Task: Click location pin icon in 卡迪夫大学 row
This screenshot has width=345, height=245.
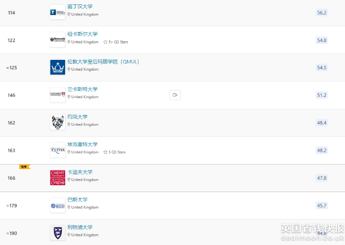Action: (x=69, y=180)
